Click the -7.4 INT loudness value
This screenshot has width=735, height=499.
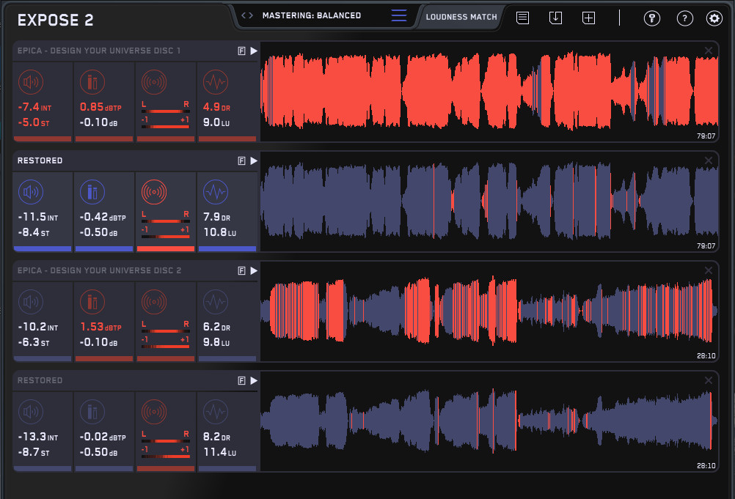click(x=34, y=107)
